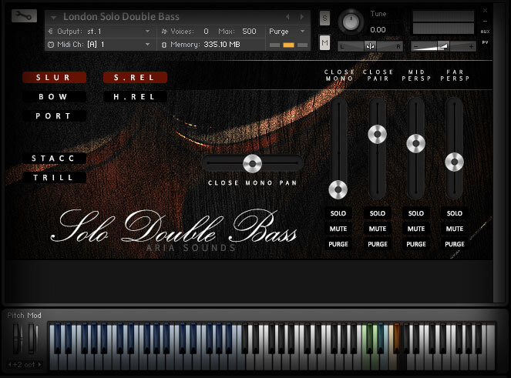Purge the Close Mono mic samples
Image resolution: width=511 pixels, height=378 pixels.
click(x=338, y=244)
